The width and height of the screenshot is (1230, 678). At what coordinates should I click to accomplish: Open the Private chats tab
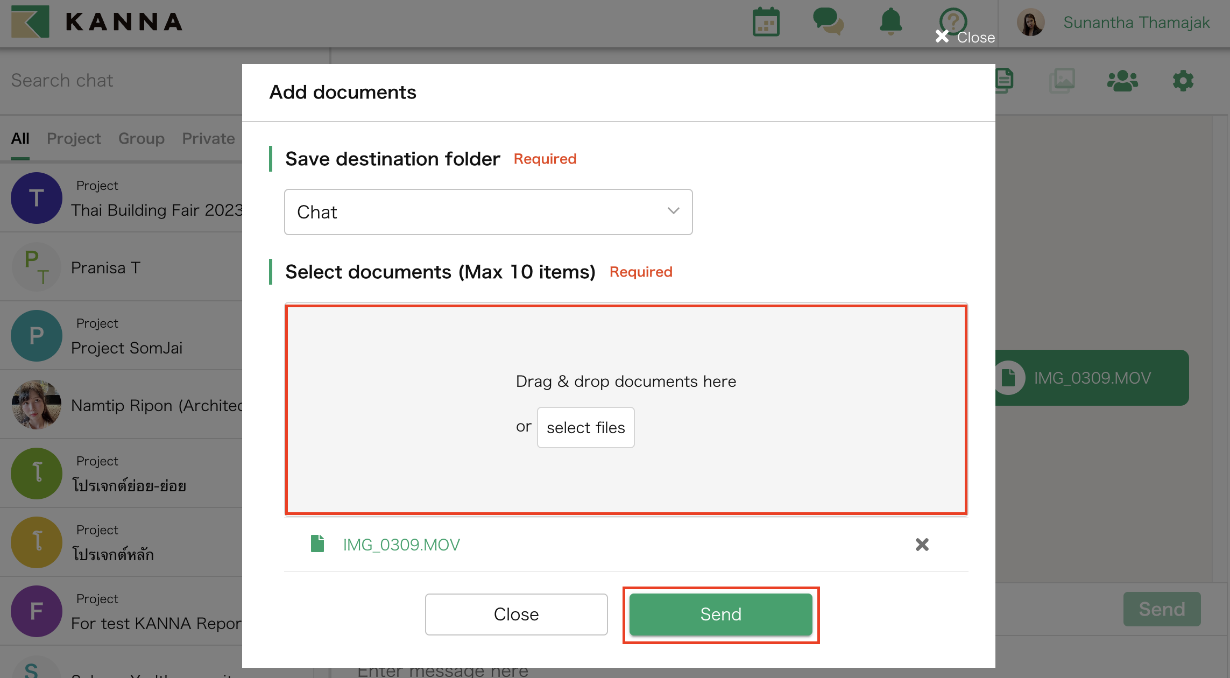(208, 138)
